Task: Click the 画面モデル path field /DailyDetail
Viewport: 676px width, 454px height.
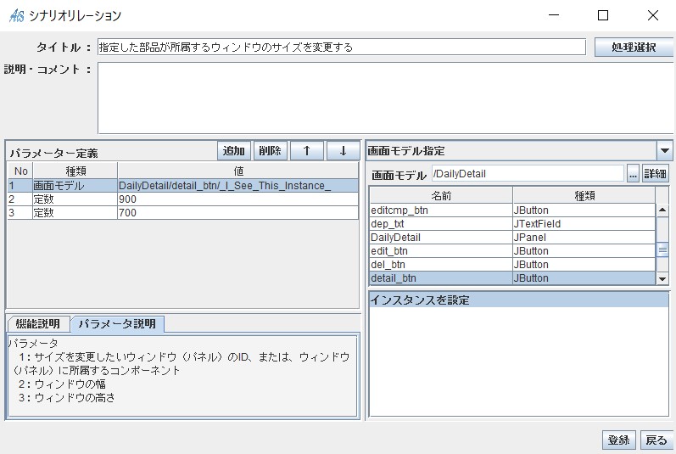Action: tap(527, 174)
